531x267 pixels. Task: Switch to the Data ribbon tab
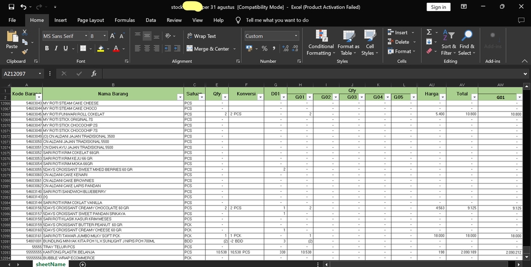150,20
